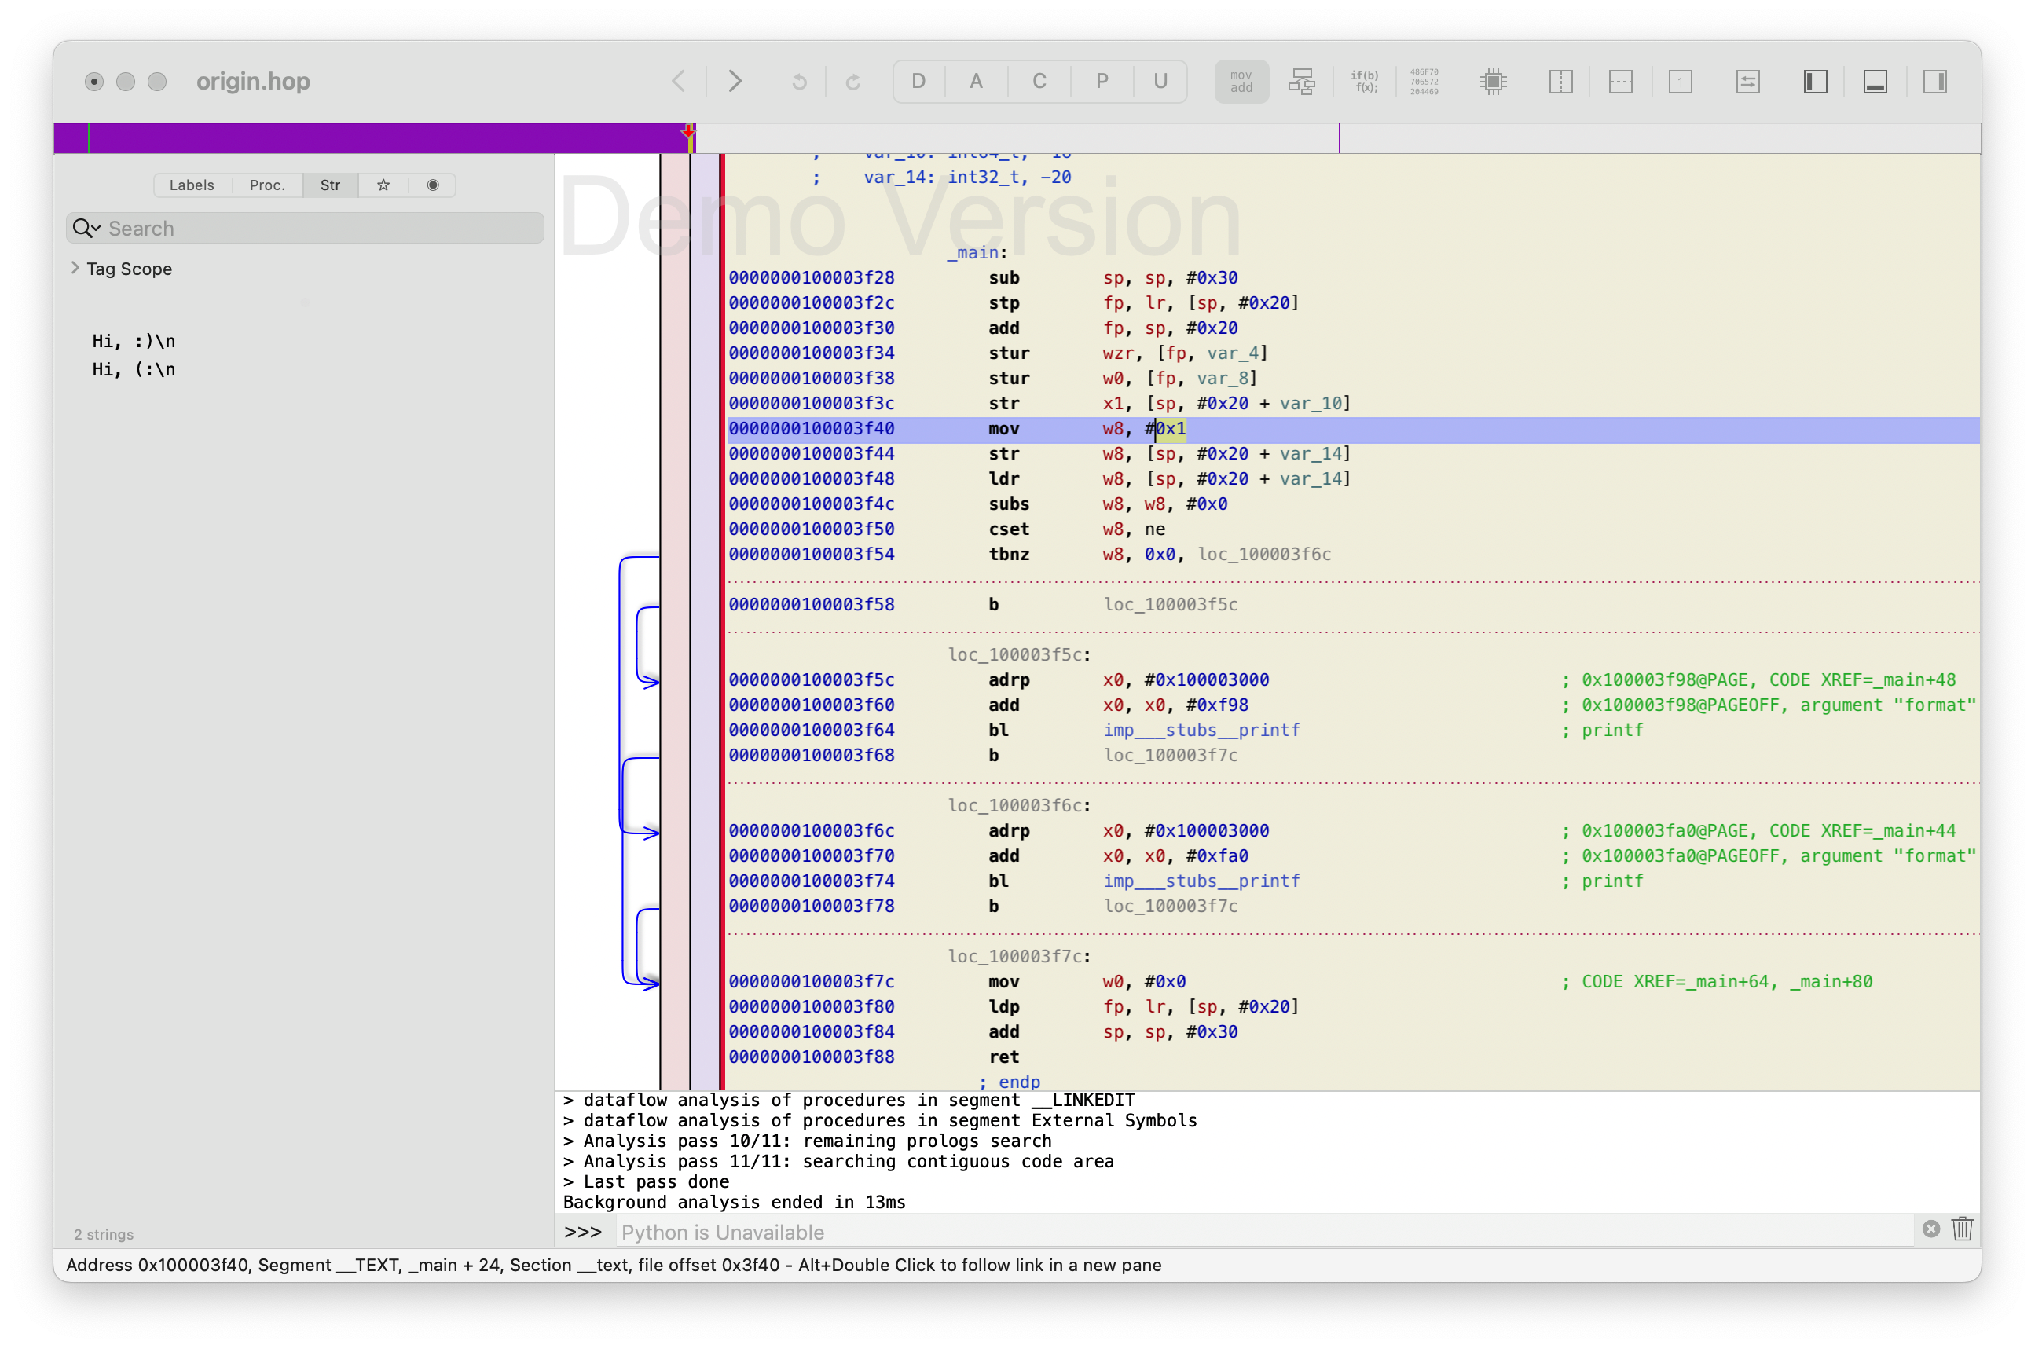This screenshot has height=1348, width=2035.
Task: Follow the loc_100003f6c link in tbnz
Action: coord(1263,555)
